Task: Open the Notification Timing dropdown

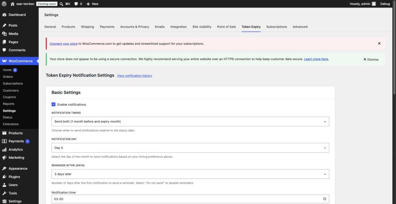Action: pos(190,121)
